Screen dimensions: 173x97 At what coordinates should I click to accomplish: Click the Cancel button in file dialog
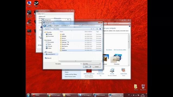pyautogui.click(x=97, y=67)
